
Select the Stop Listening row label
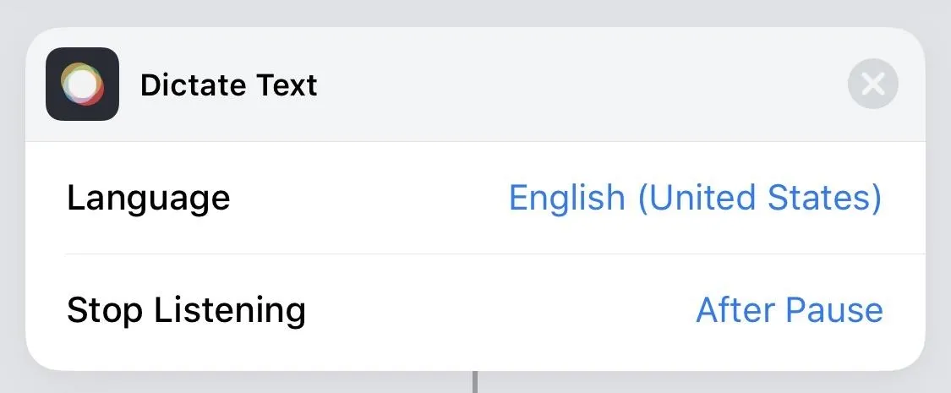tap(186, 310)
